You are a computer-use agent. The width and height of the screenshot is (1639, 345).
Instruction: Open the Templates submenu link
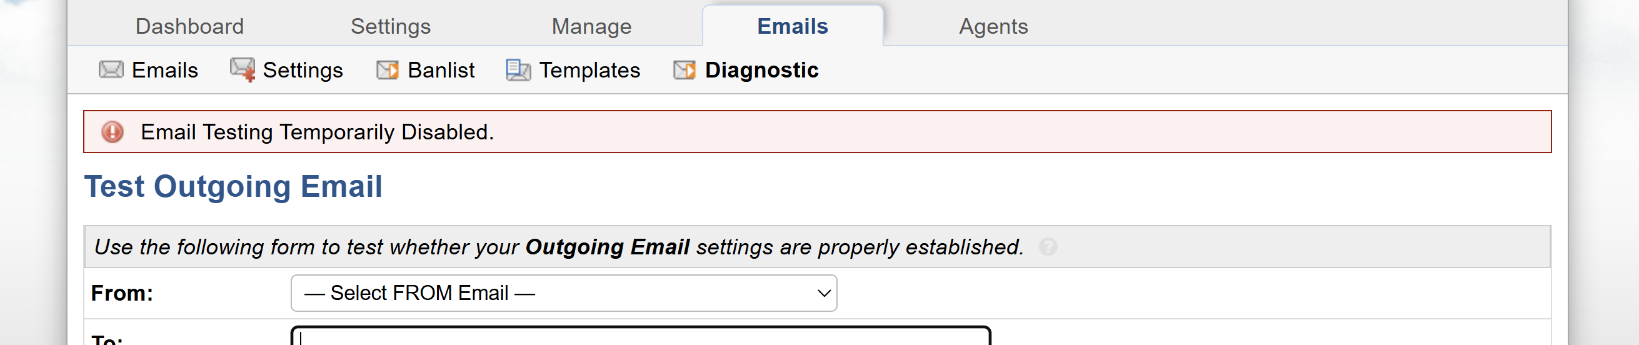tap(589, 69)
